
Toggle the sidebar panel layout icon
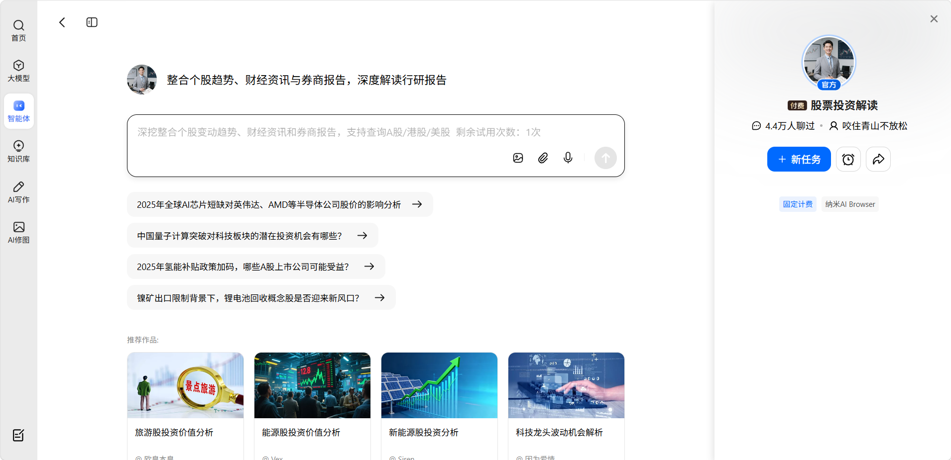tap(92, 22)
